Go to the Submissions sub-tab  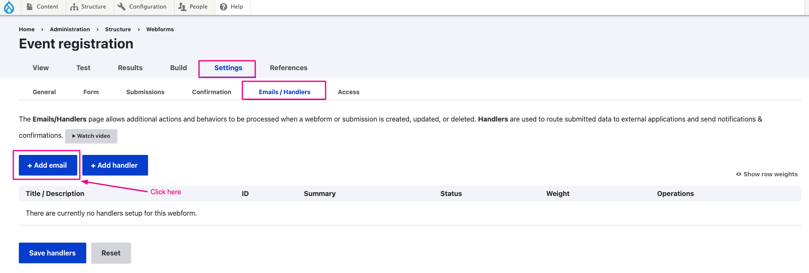pyautogui.click(x=145, y=92)
